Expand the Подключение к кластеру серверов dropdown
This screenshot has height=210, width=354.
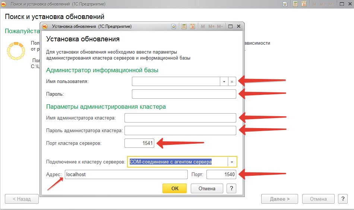click(232, 162)
